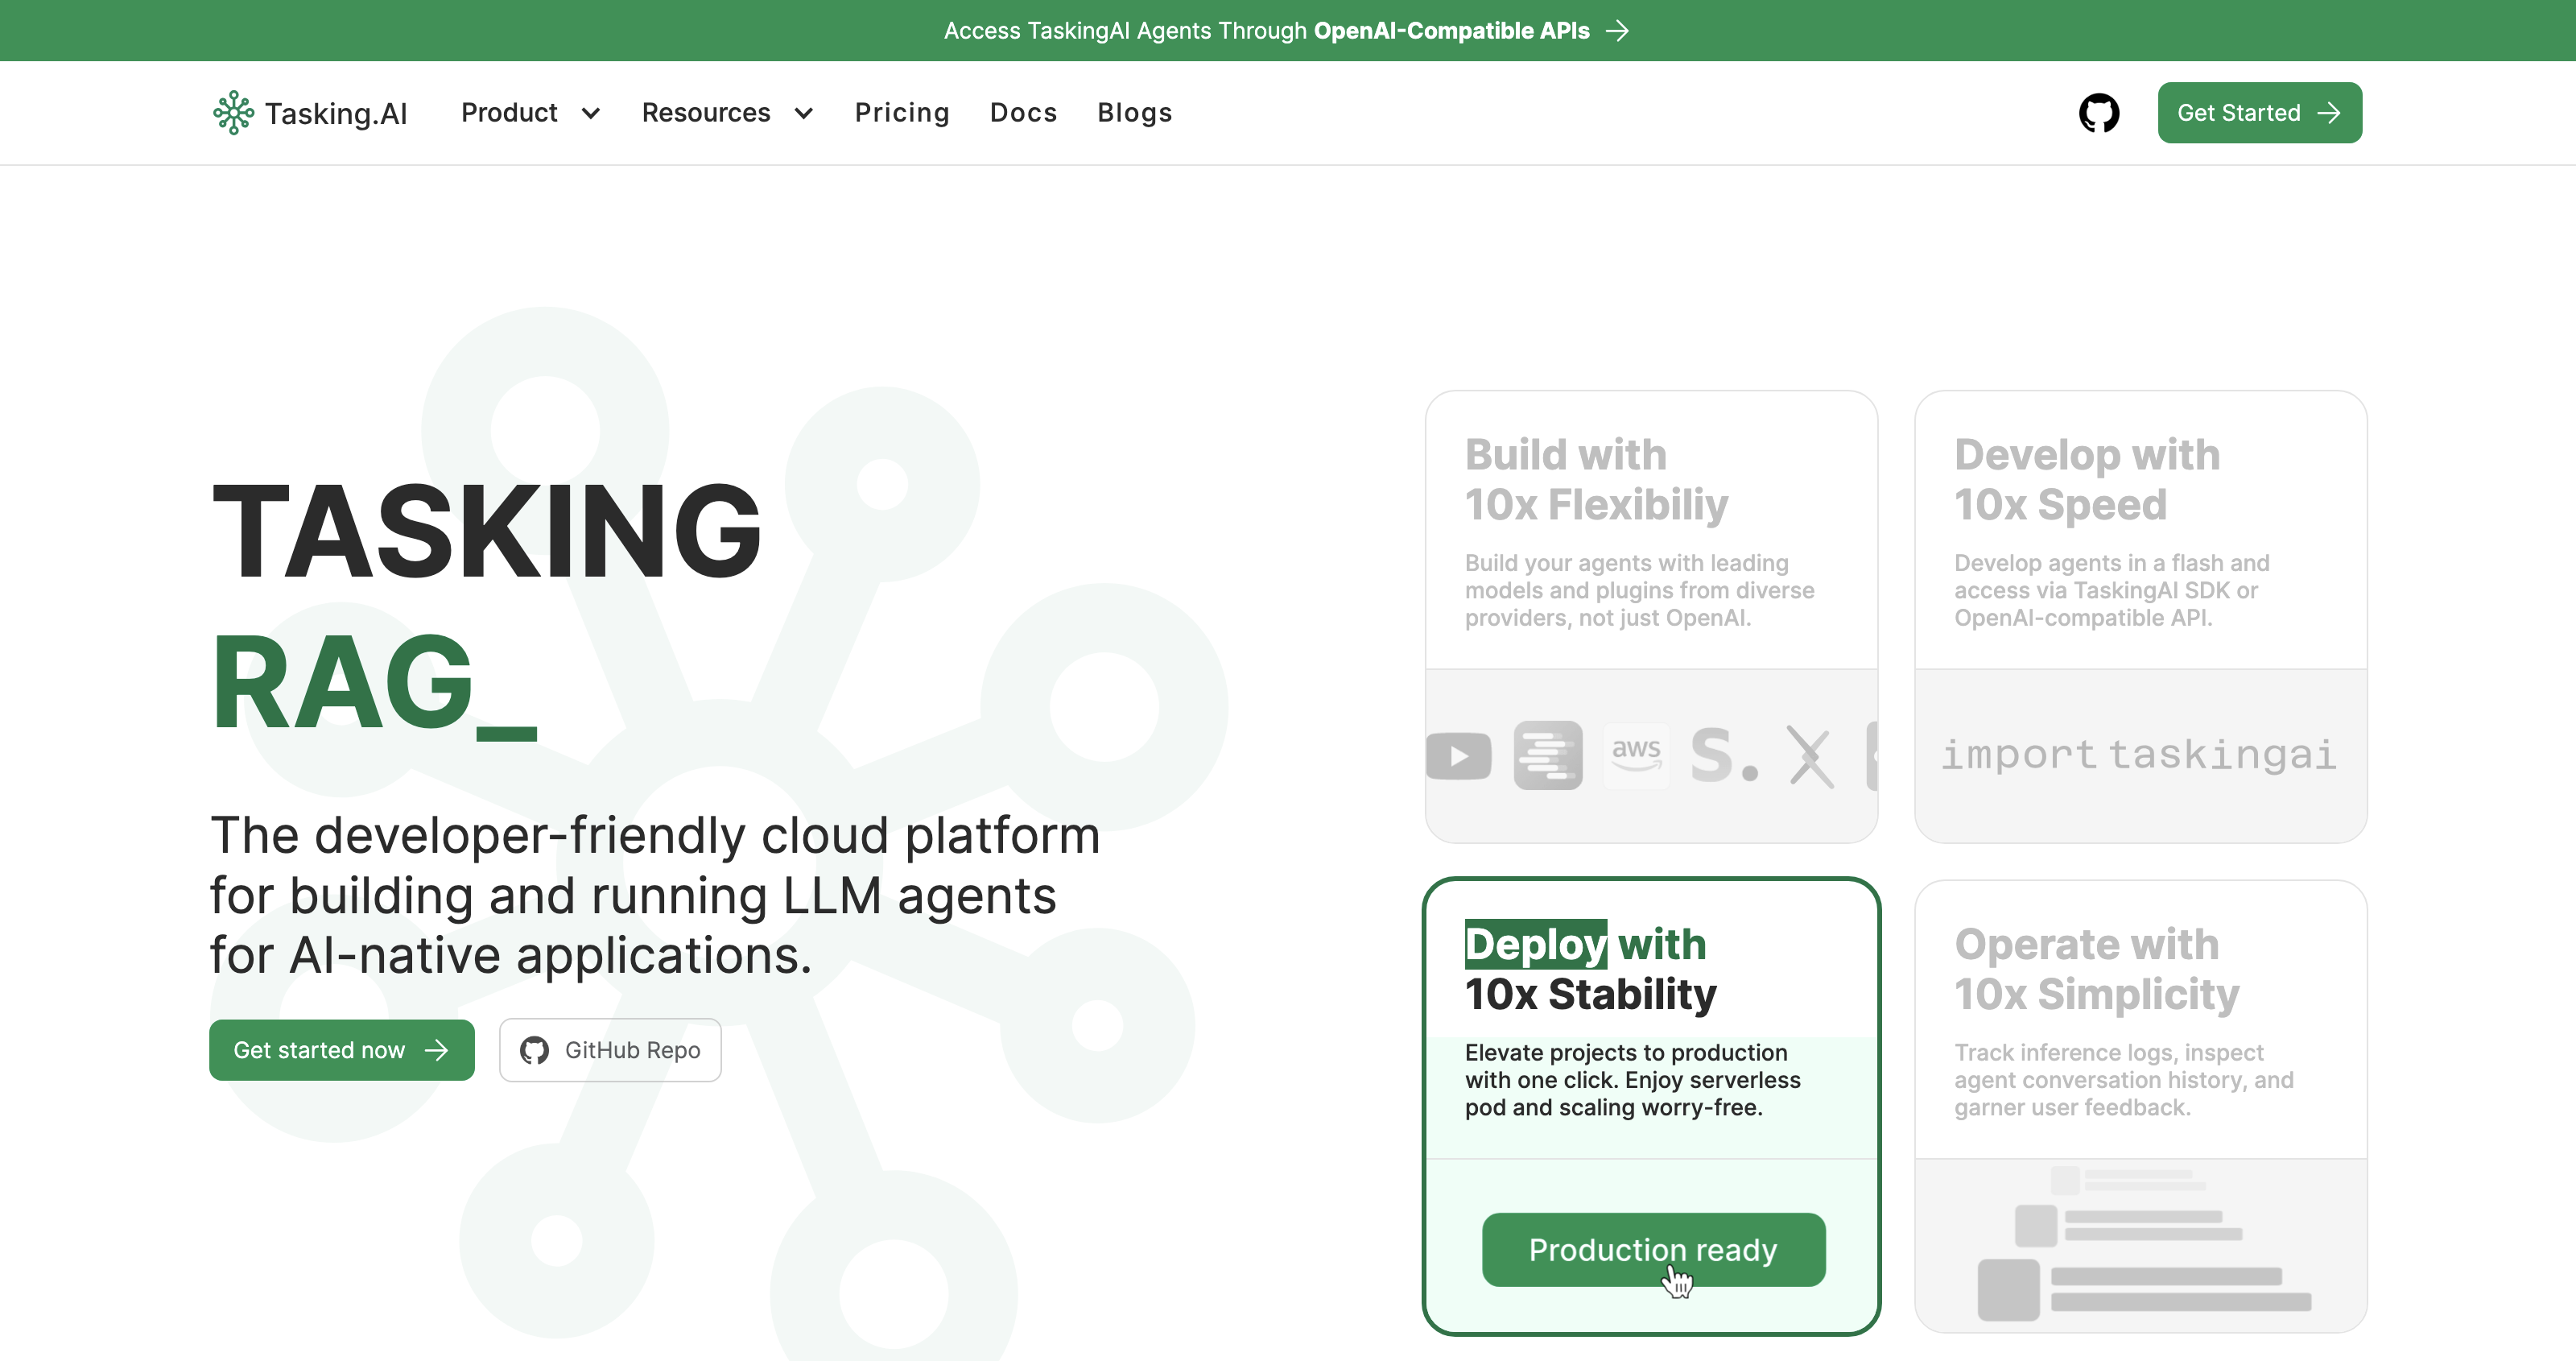
Task: Click the Tasking.AI brand name
Action: [336, 114]
